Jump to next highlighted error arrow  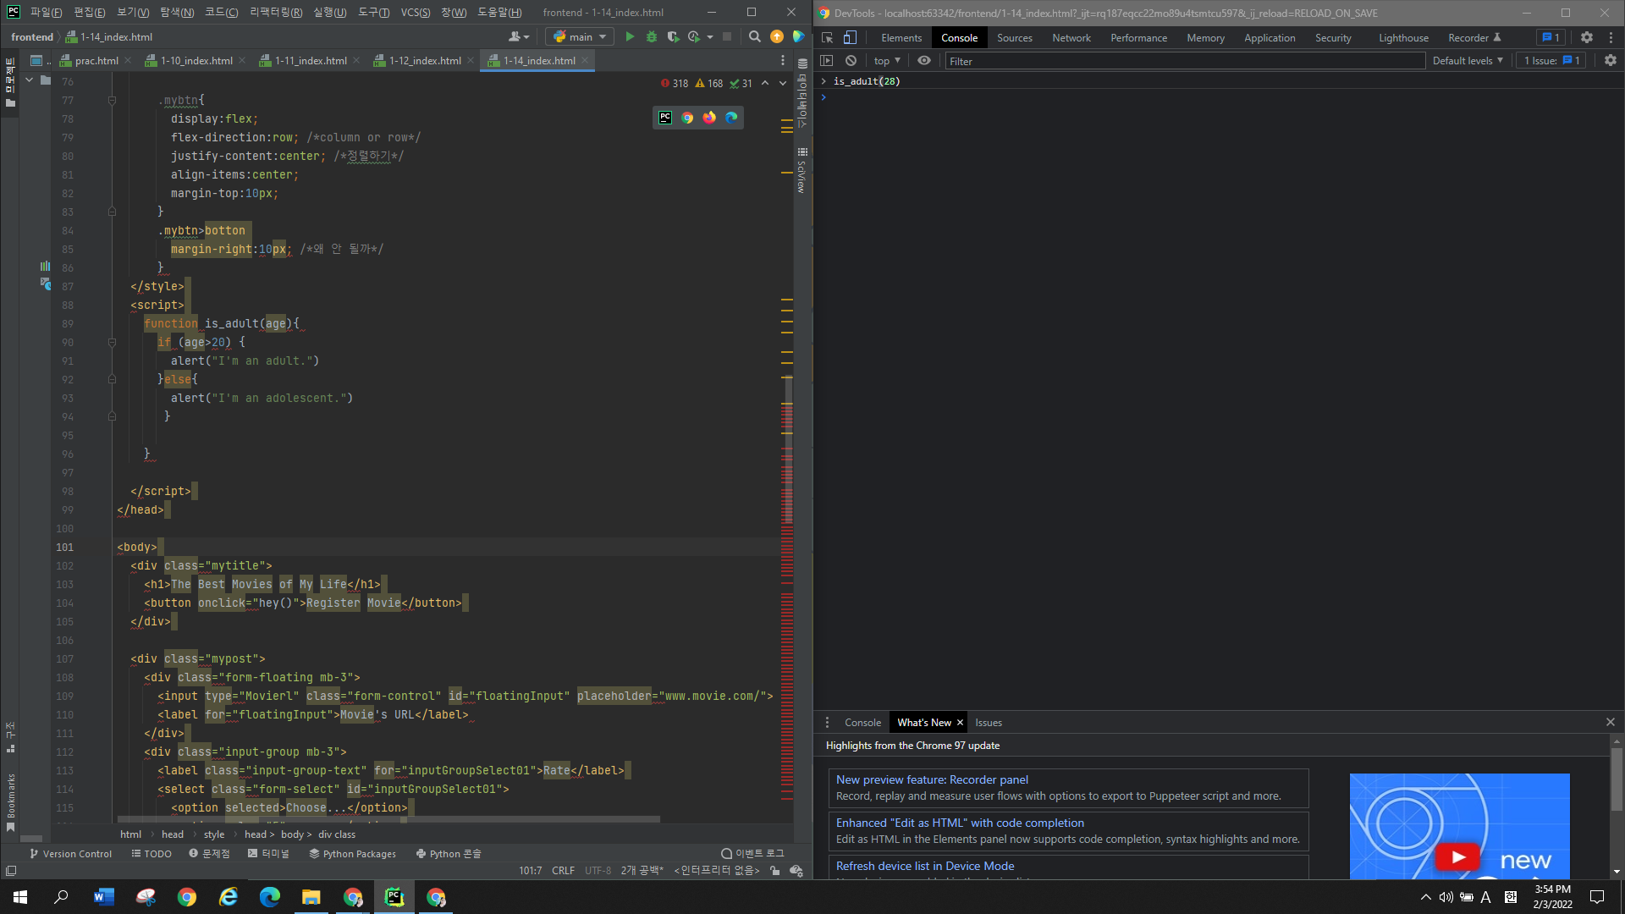coord(783,83)
